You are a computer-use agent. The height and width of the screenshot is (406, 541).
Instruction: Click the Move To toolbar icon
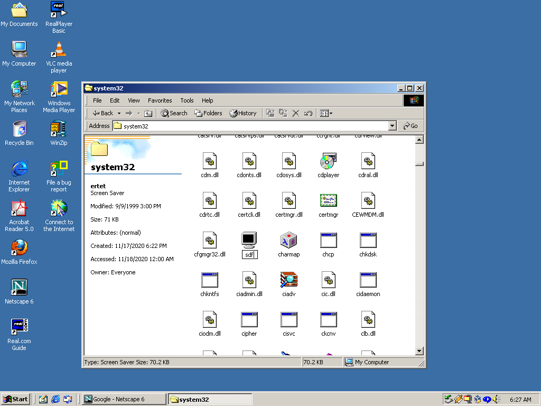(x=269, y=113)
